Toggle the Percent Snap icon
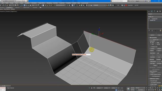 pos(50,5)
